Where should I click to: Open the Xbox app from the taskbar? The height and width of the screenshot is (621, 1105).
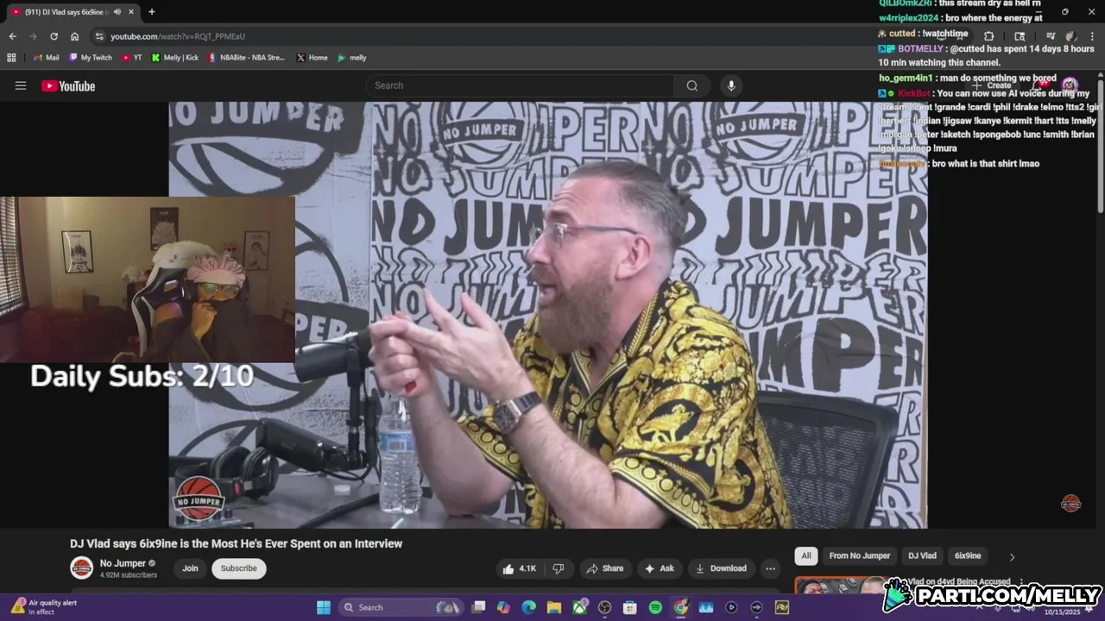coord(579,607)
